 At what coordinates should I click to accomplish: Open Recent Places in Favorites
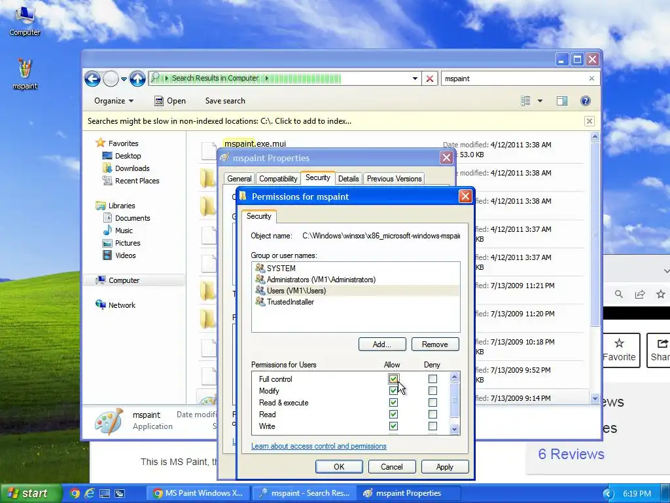[131, 181]
